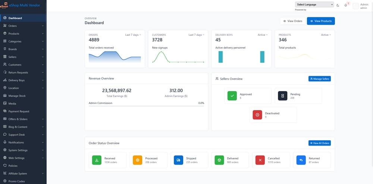Click the View Products button
Image resolution: width=373 pixels, height=184 pixels.
[321, 21]
